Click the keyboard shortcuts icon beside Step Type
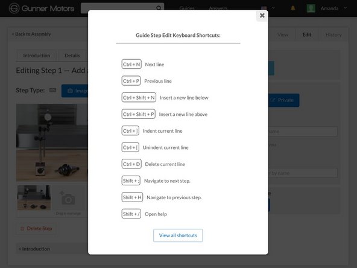357x268 pixels. tap(53, 91)
